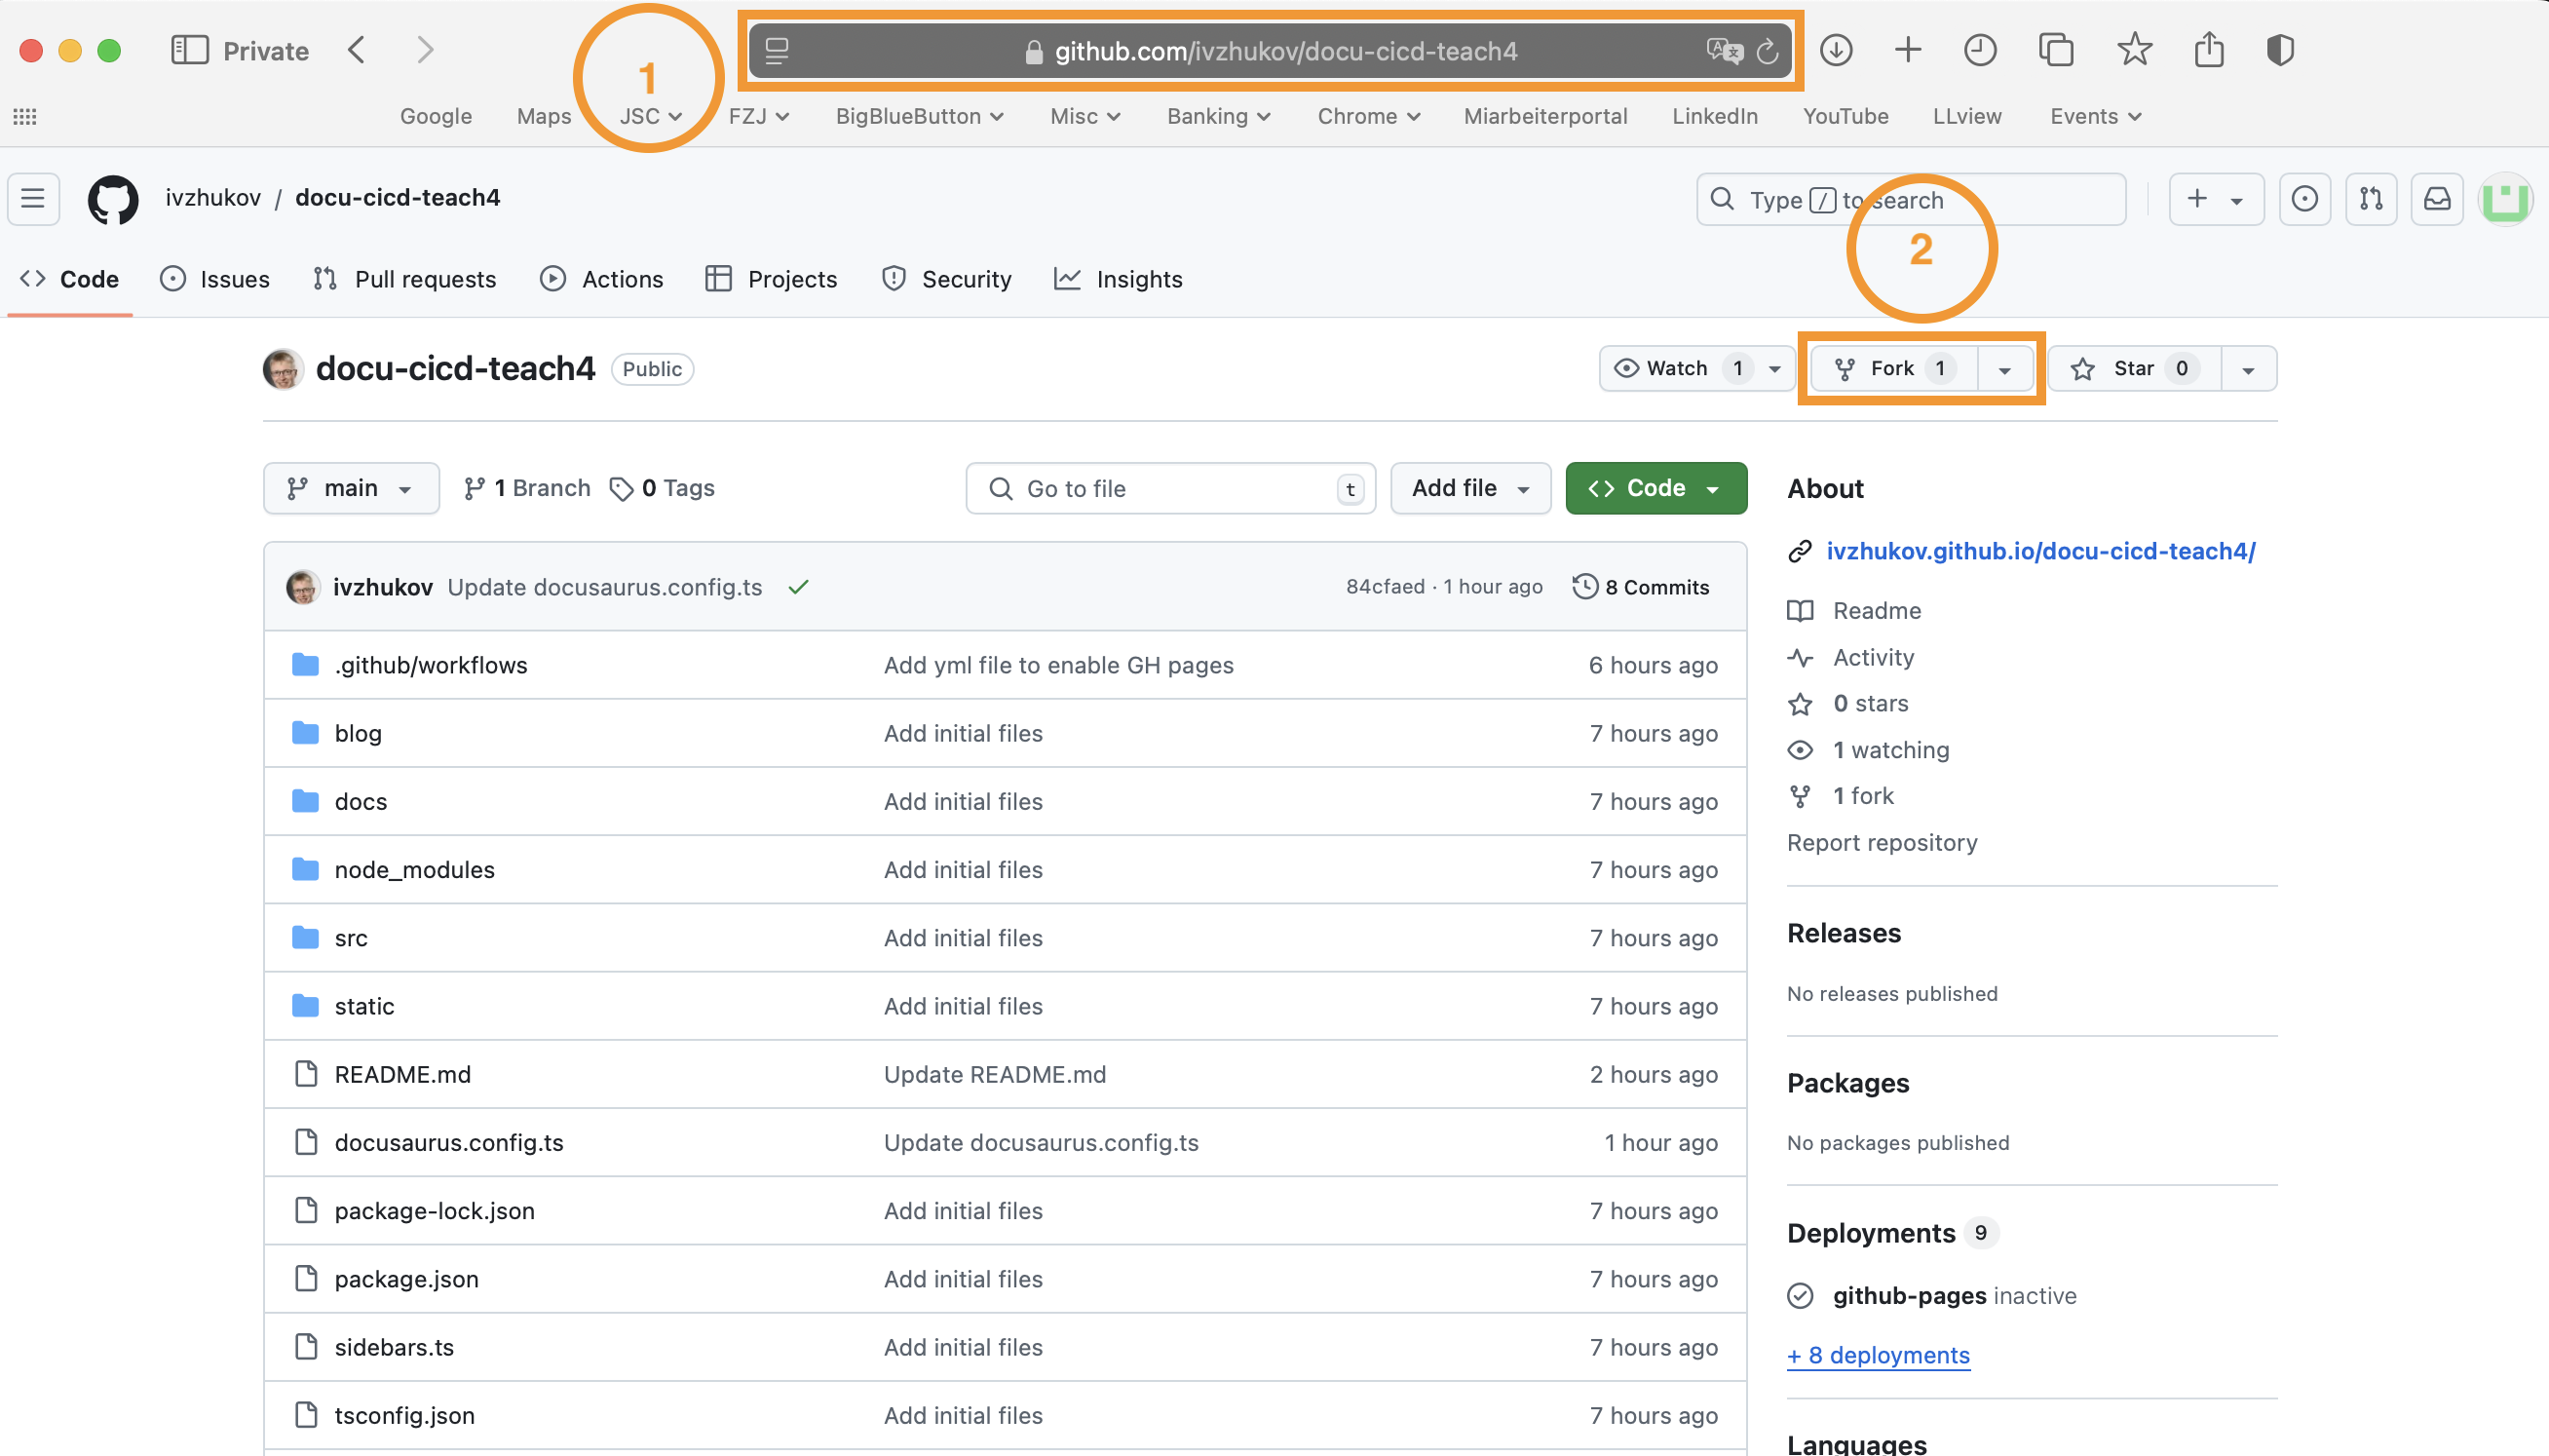Click the Safari share icon
Screen dimensions: 2549x1456
point(2208,50)
